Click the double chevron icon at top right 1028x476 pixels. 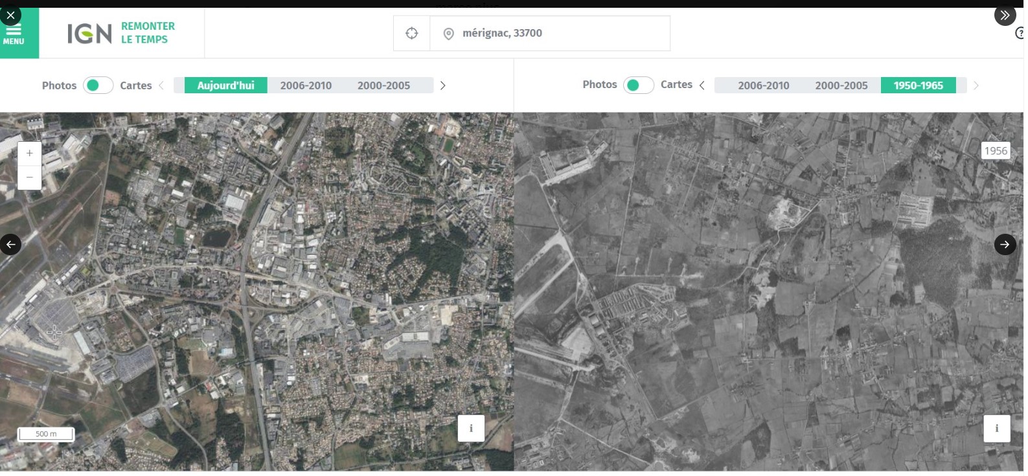(1005, 16)
